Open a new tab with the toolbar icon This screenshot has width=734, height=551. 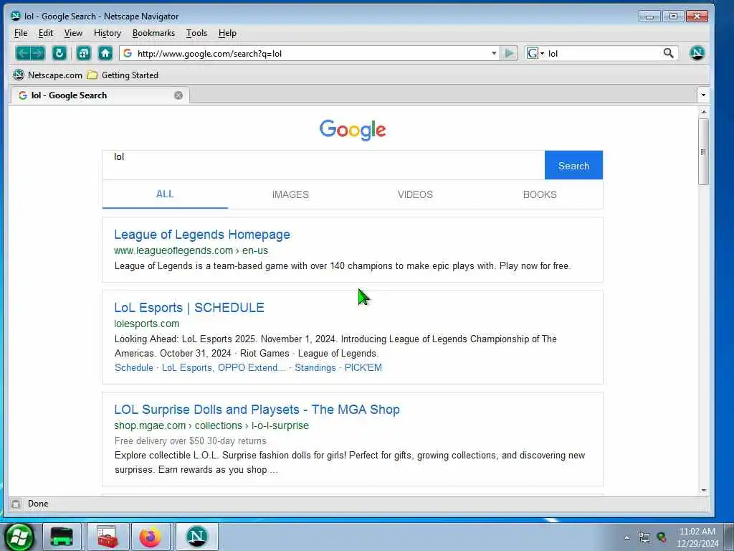tap(84, 53)
